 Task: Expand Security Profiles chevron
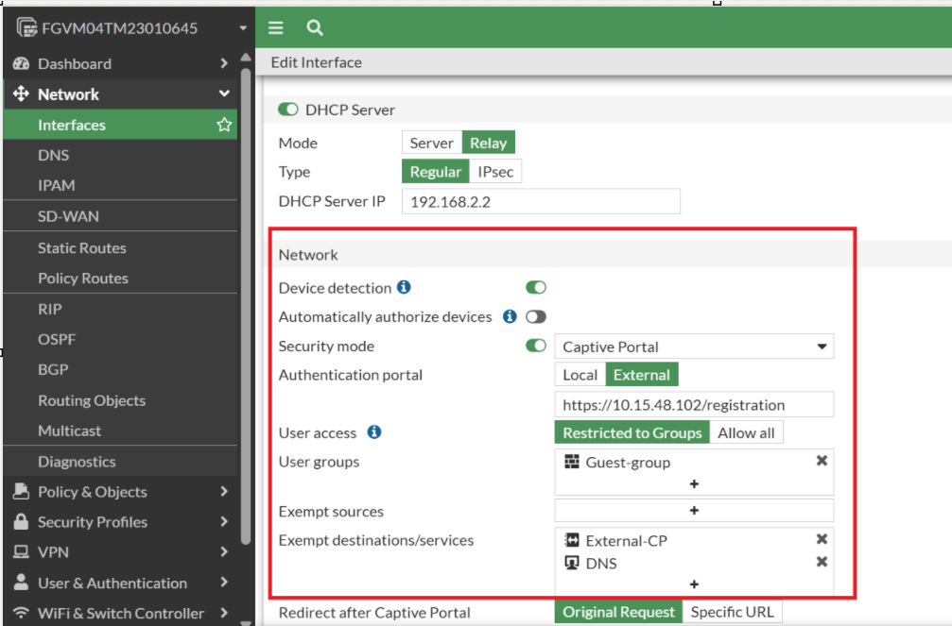tap(224, 521)
